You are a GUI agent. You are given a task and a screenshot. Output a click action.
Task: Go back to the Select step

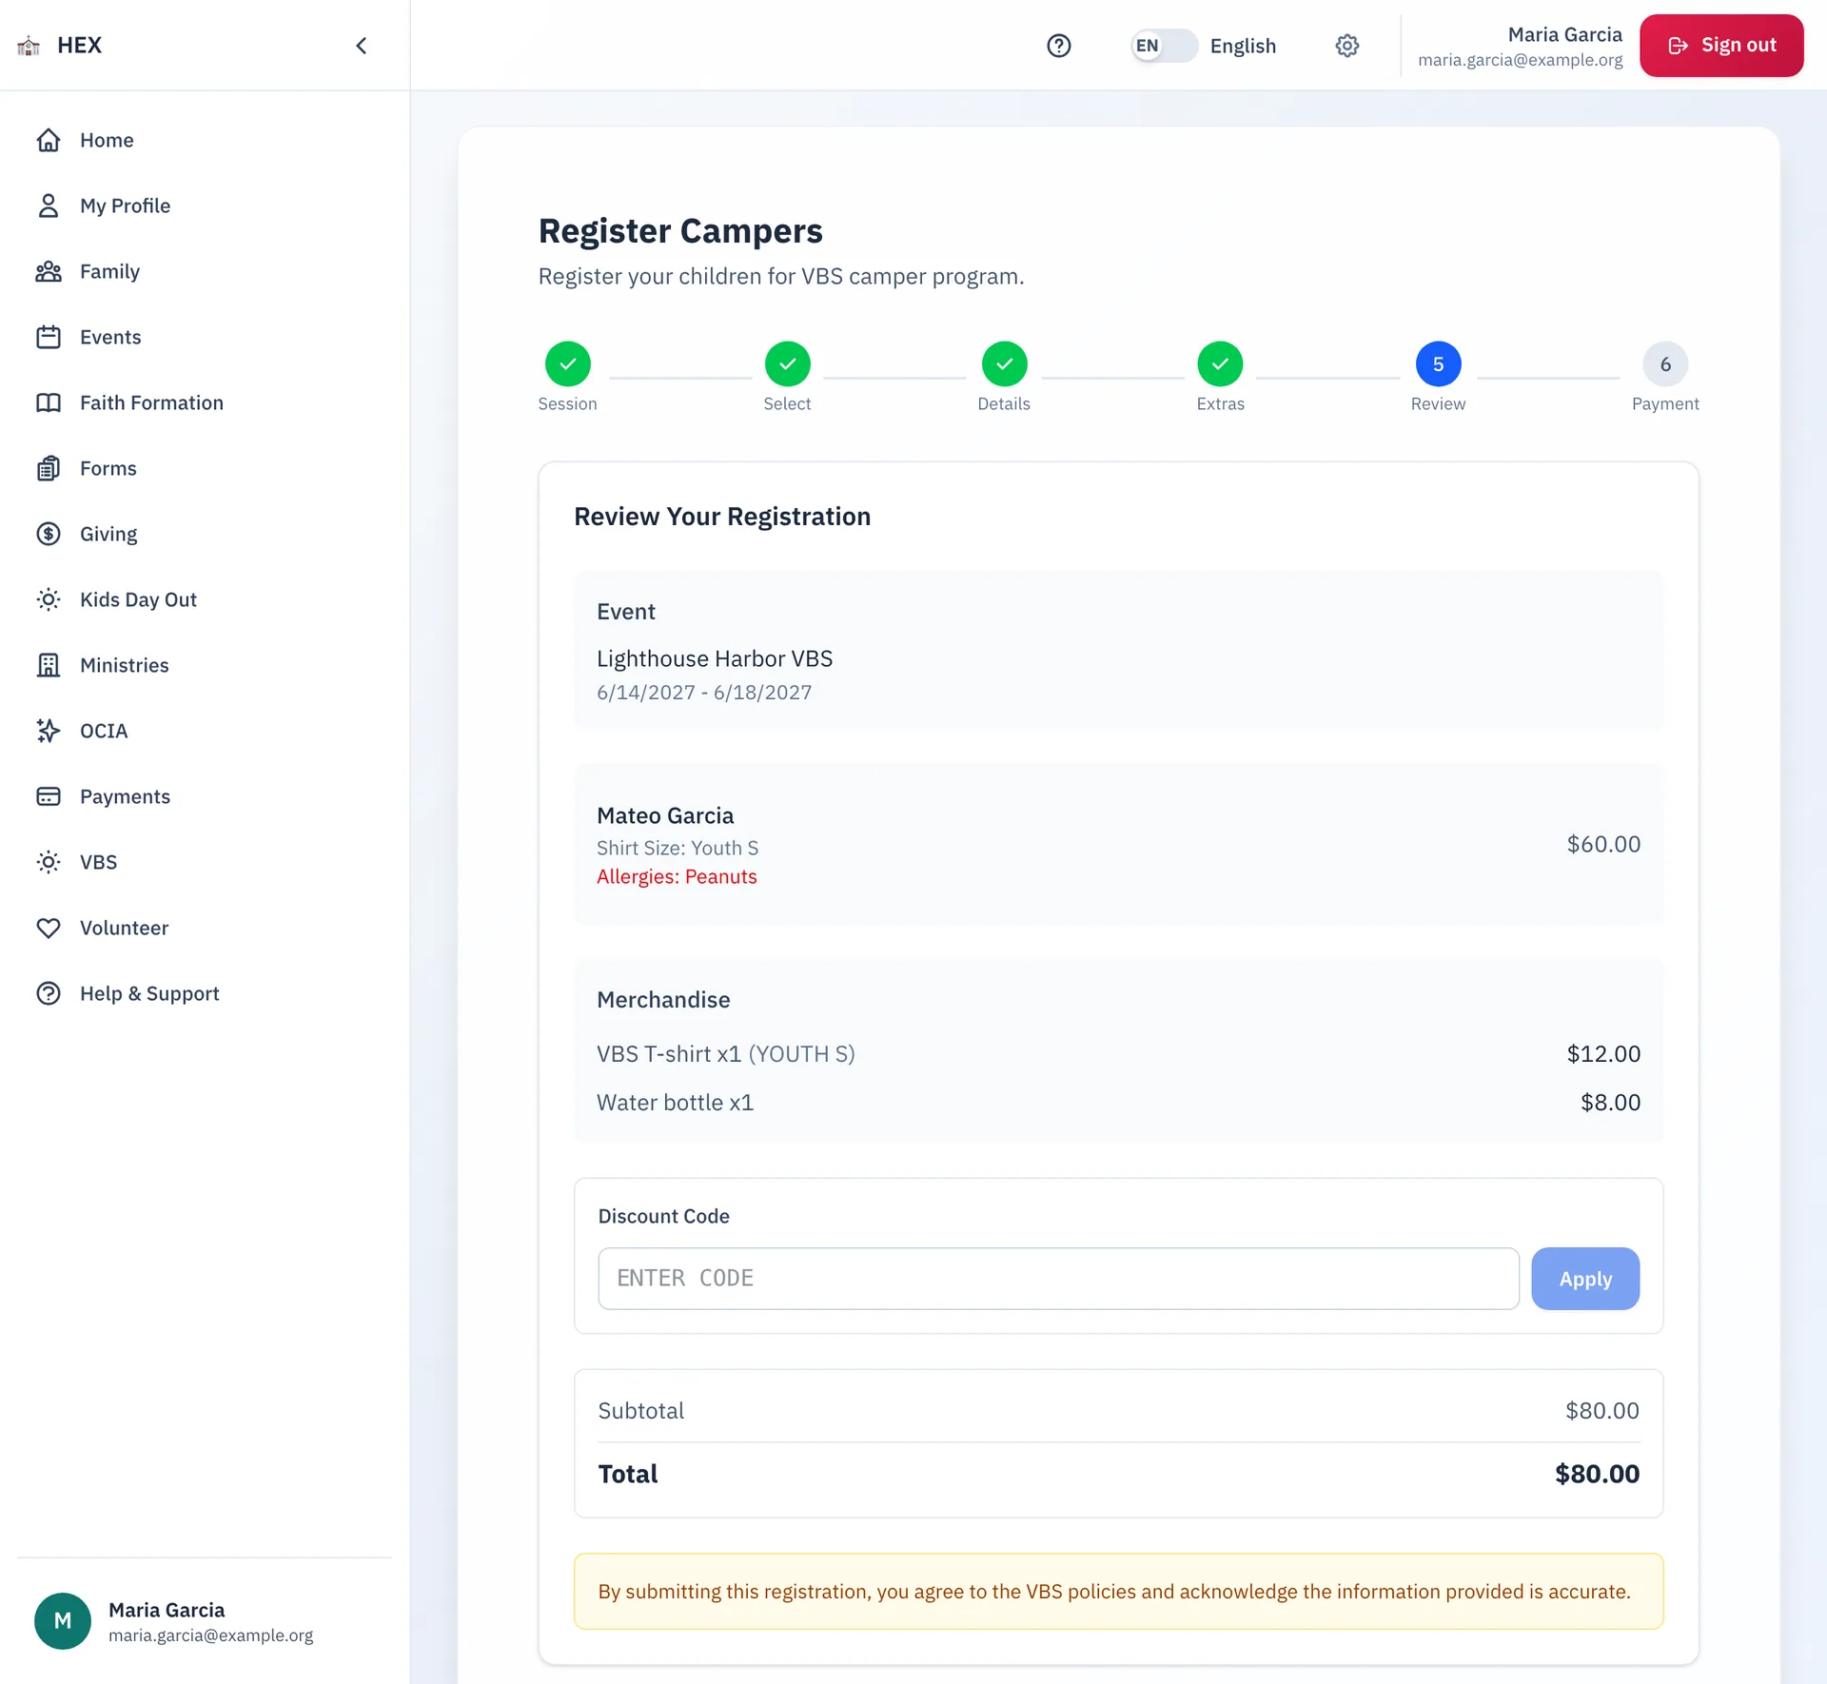pos(788,363)
